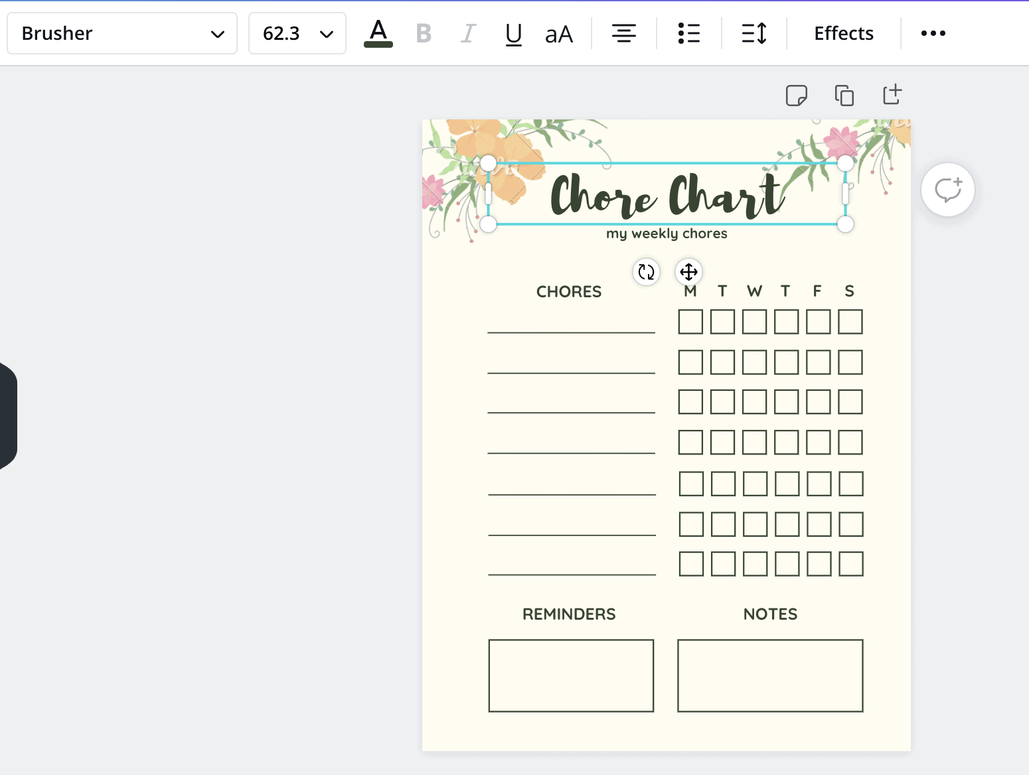Click the move handle above the chart

click(688, 272)
